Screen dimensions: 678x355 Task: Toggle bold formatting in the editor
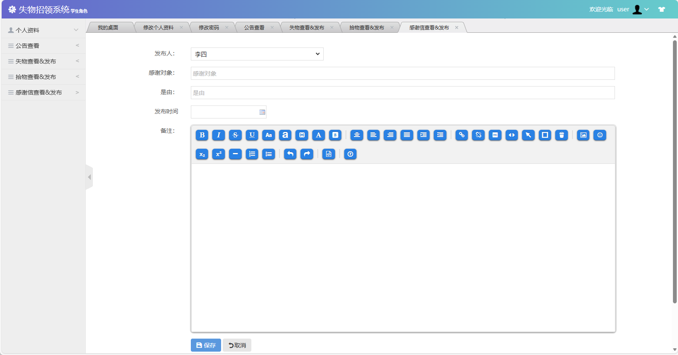[x=202, y=135]
